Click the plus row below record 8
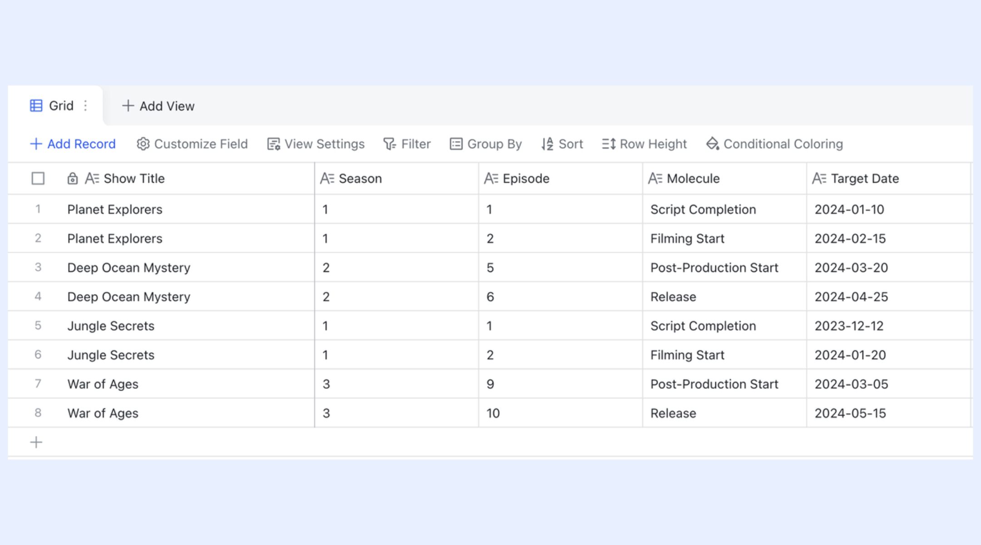 36,442
